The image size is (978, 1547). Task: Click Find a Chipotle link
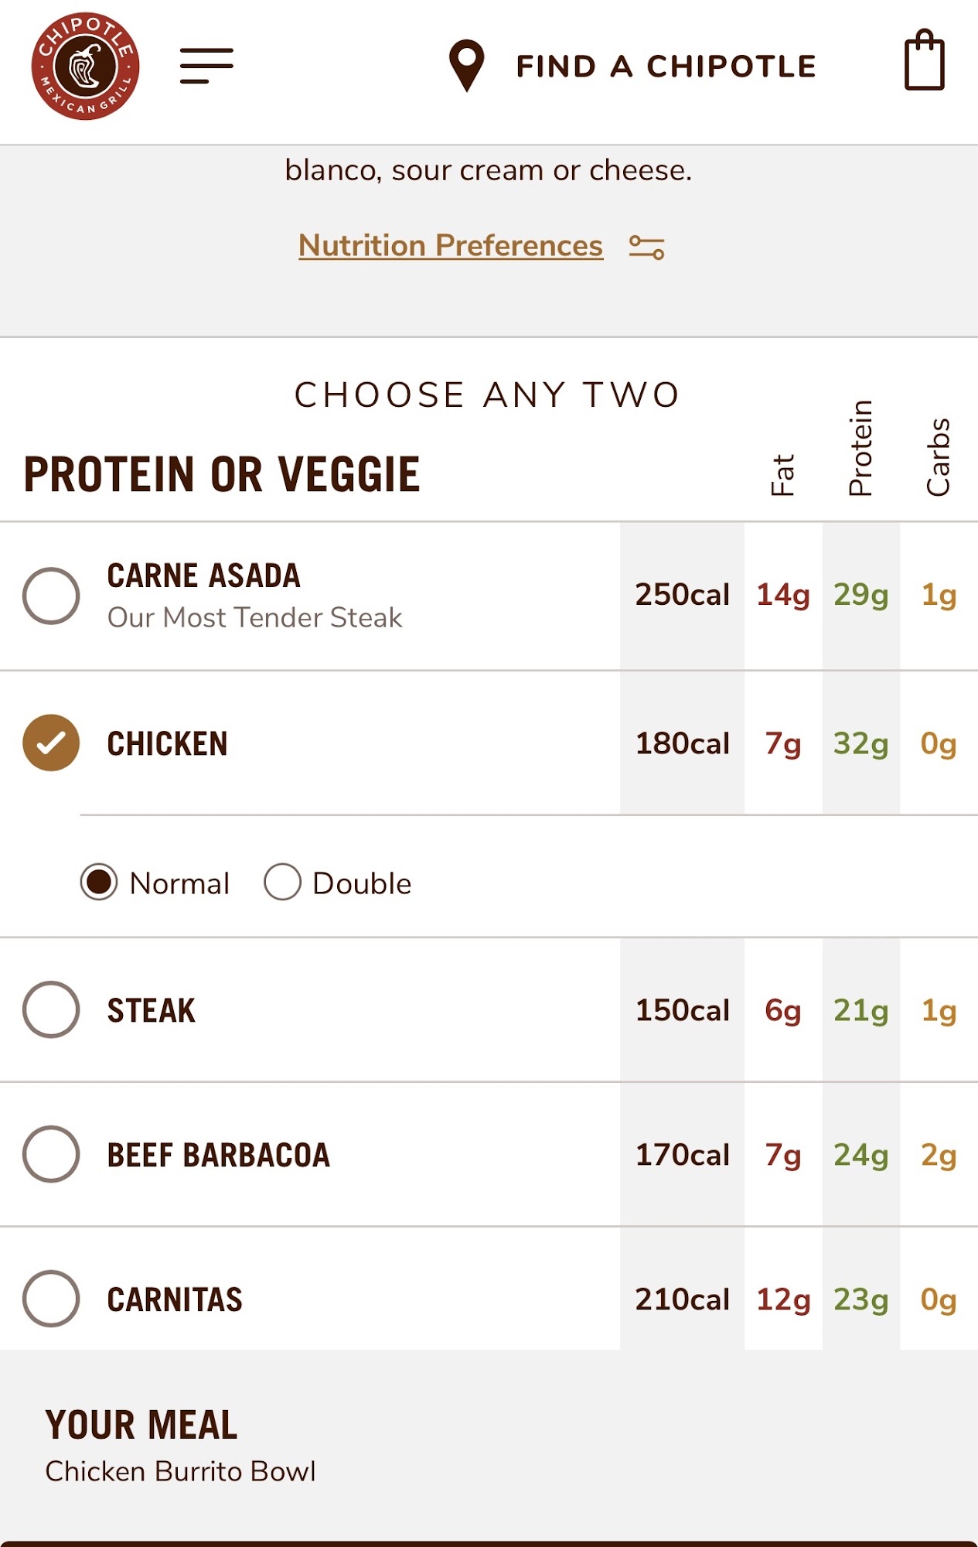click(x=666, y=67)
